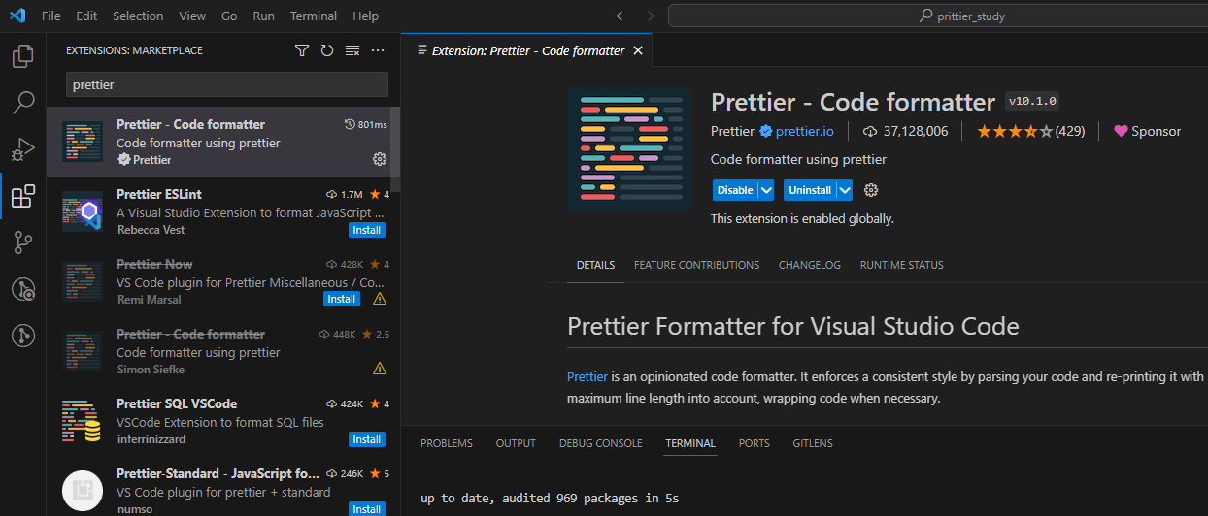1208x516 pixels.
Task: Open the Explorer view in activity bar
Action: tap(23, 57)
